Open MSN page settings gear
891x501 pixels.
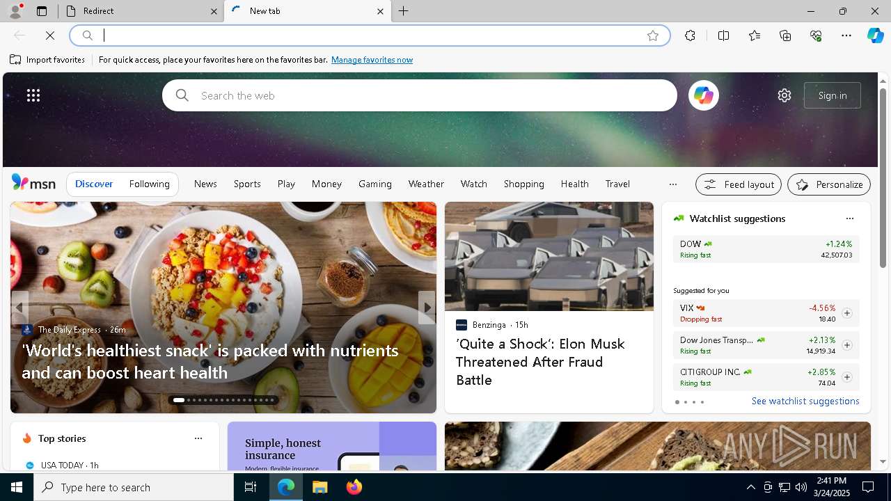tap(784, 95)
